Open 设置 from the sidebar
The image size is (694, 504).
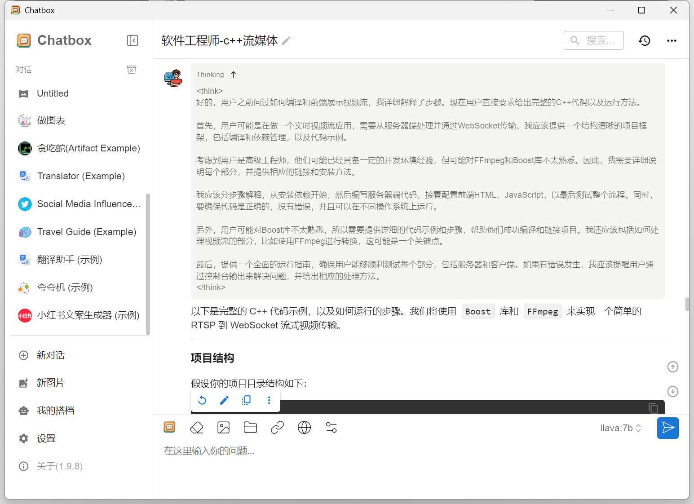tap(46, 438)
